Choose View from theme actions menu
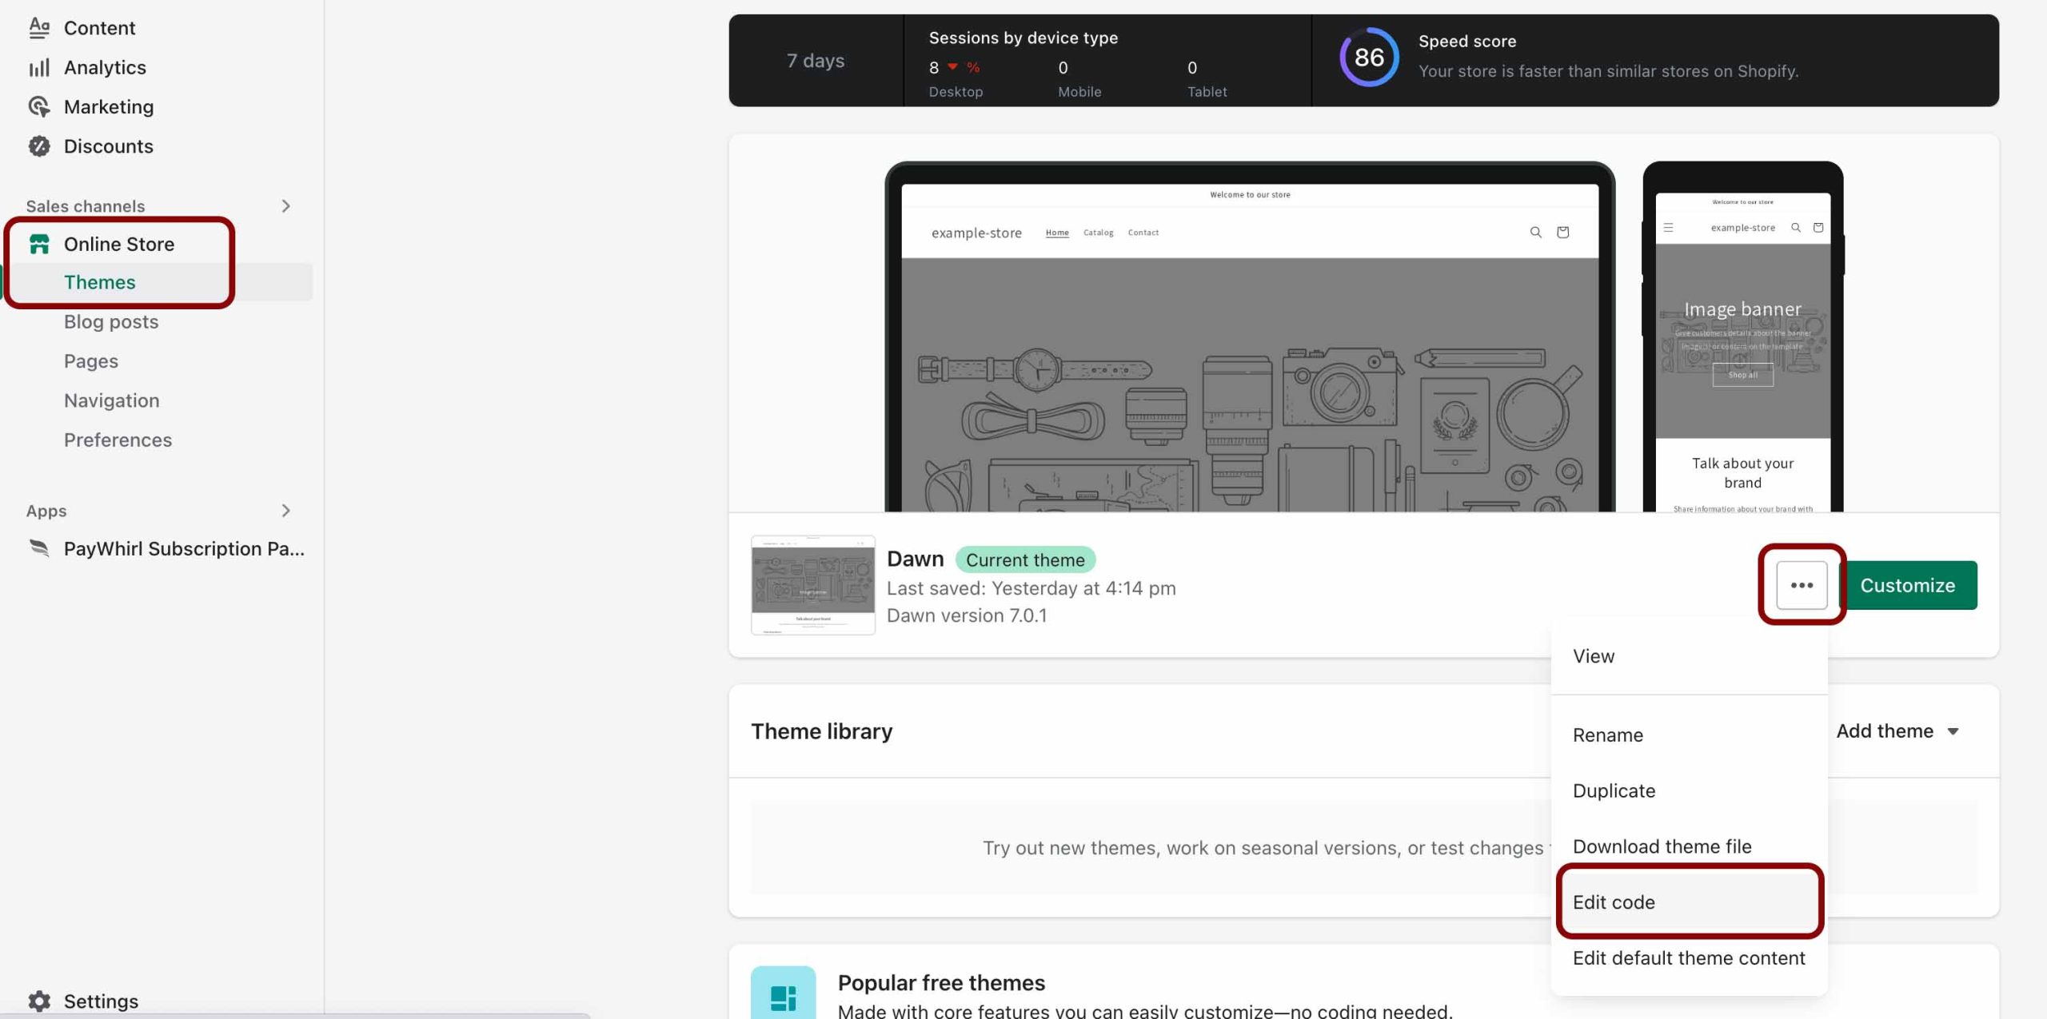 [x=1594, y=656]
